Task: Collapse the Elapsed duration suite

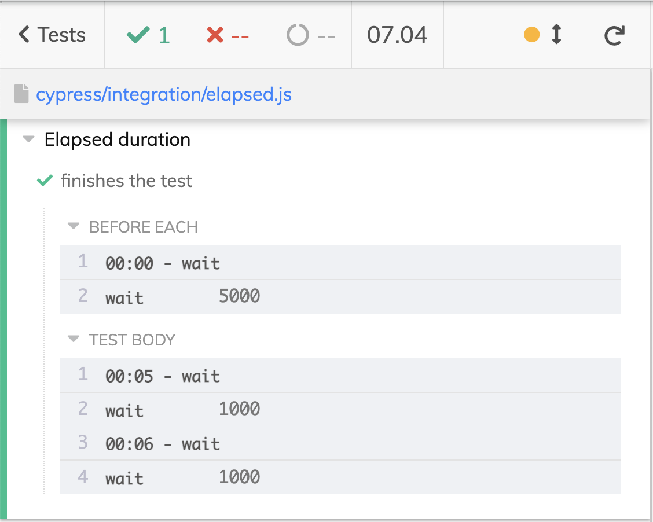Action: coord(28,140)
